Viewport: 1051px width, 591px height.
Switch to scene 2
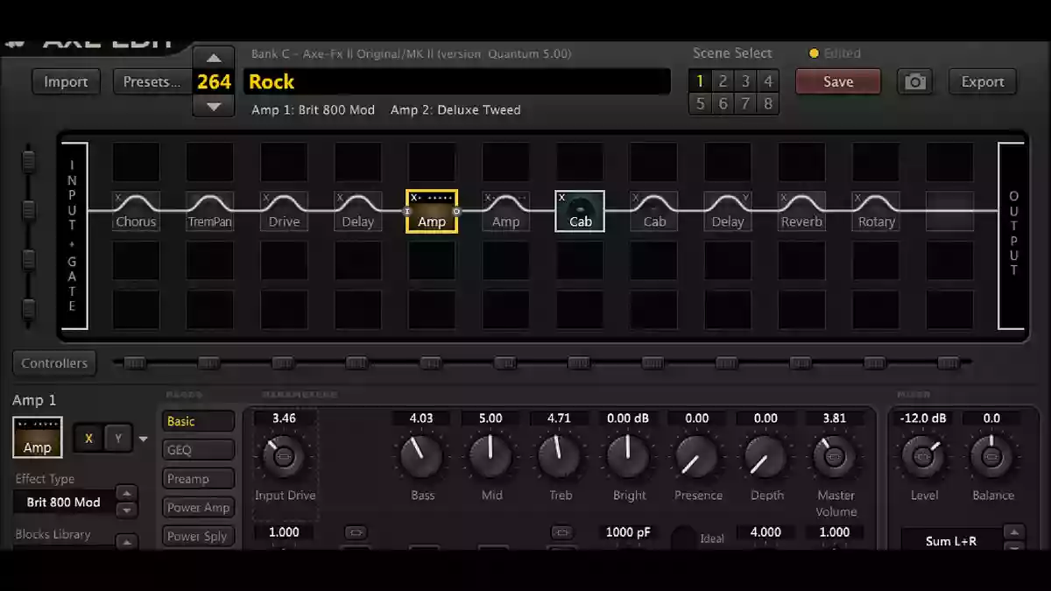(723, 81)
